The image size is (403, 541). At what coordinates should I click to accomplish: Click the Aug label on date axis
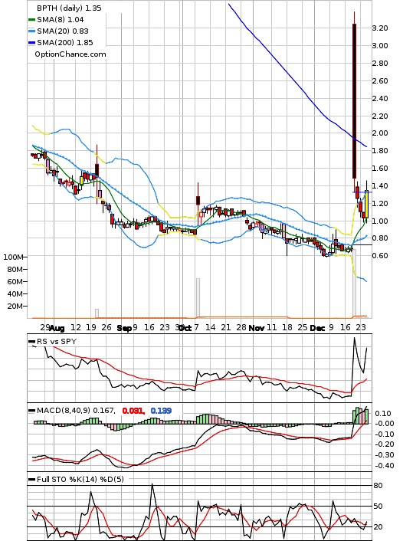pos(57,328)
